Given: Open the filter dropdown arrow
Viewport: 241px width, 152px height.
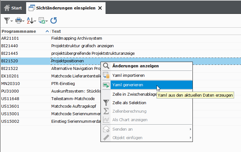Looking at the screenshot, I should point(12,21).
